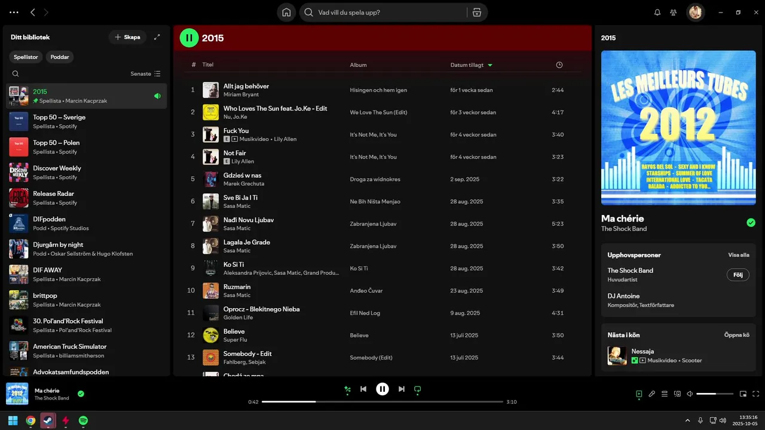Viewport: 765px width, 430px height.
Task: Seek in the song progress bar
Action: 382,402
